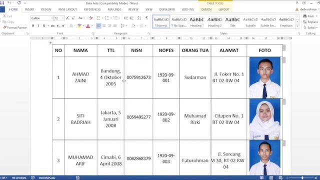Click the Shrink Font icon

[73, 18]
